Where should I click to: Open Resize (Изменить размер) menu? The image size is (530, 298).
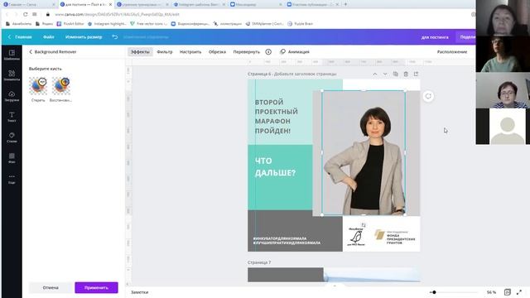point(84,36)
